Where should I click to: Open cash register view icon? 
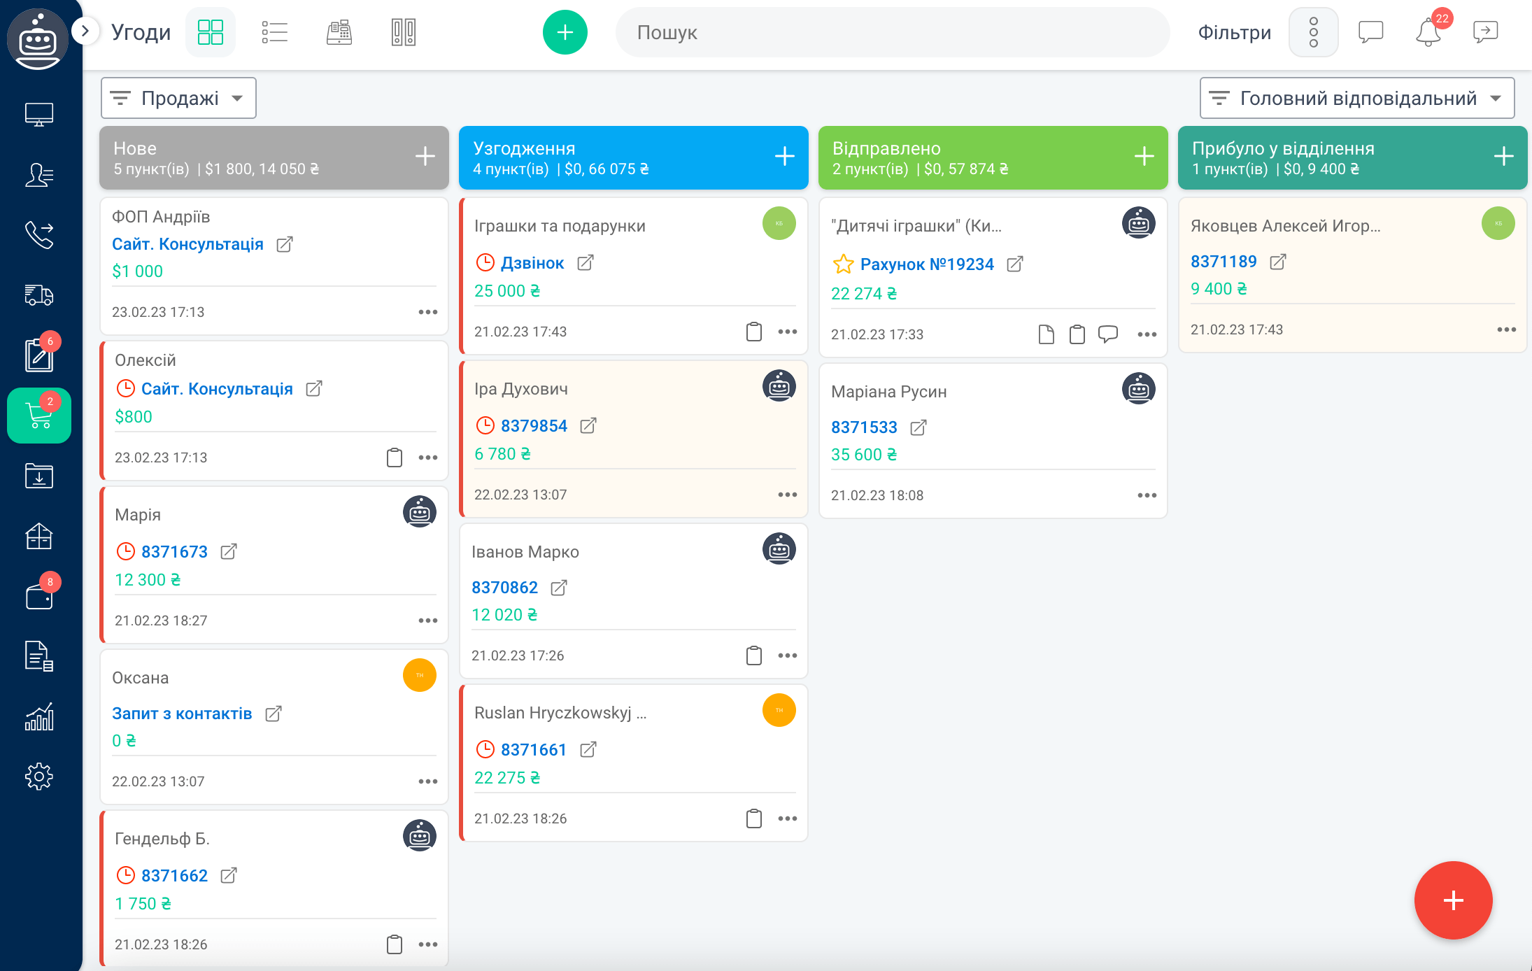[x=339, y=32]
